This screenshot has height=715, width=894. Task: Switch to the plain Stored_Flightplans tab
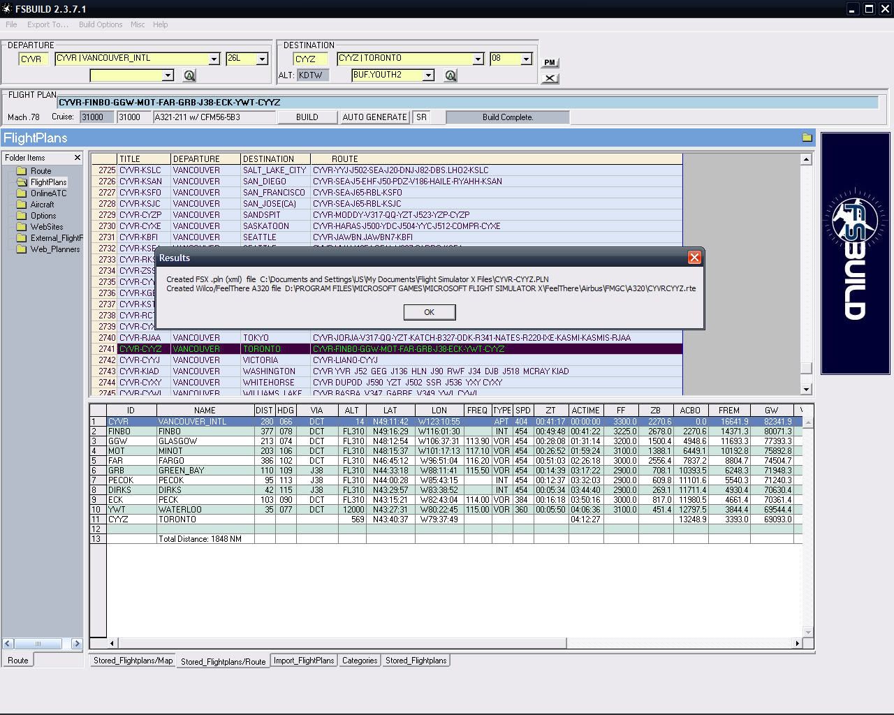click(x=416, y=661)
